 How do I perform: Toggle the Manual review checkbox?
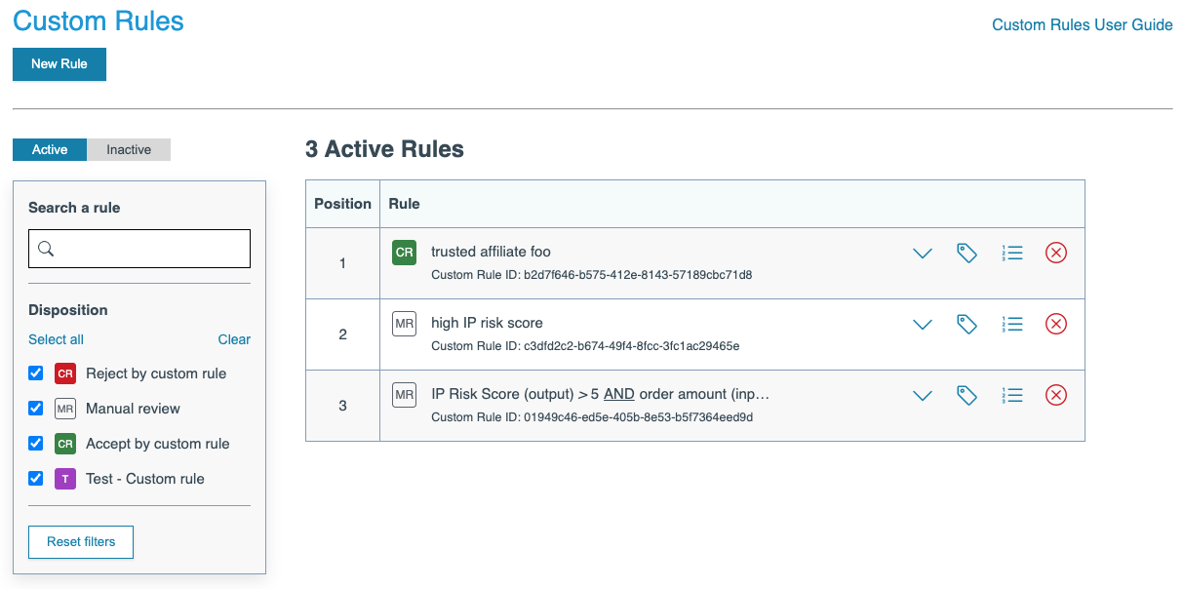coord(36,409)
